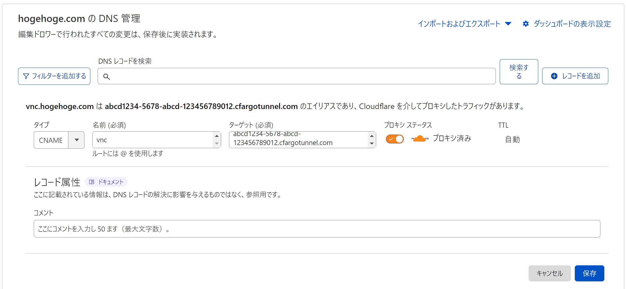626x289 pixels.
Task: Click the gear icon for dashboard settings
Action: (526, 24)
